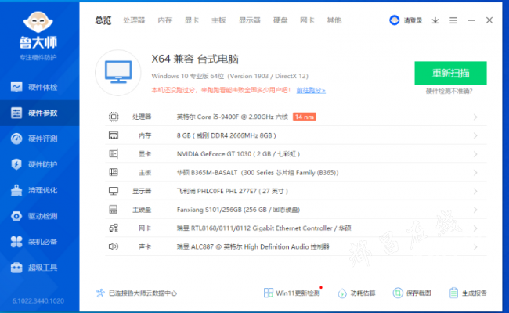Click the 保存截图 label
509x313 pixels.
tap(418, 293)
